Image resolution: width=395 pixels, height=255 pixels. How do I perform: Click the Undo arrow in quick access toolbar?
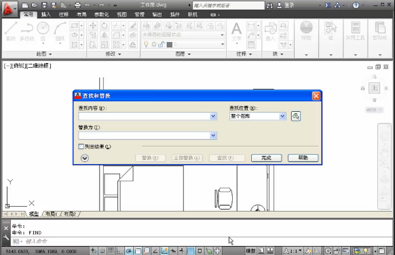(x=88, y=5)
